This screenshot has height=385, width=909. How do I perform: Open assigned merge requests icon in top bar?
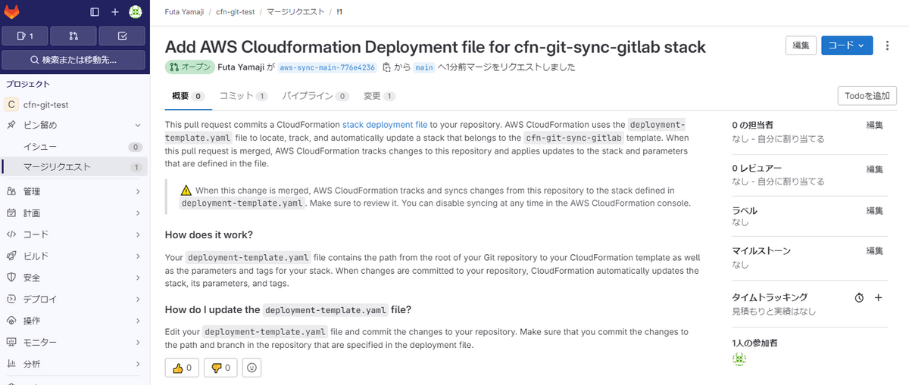[x=73, y=36]
